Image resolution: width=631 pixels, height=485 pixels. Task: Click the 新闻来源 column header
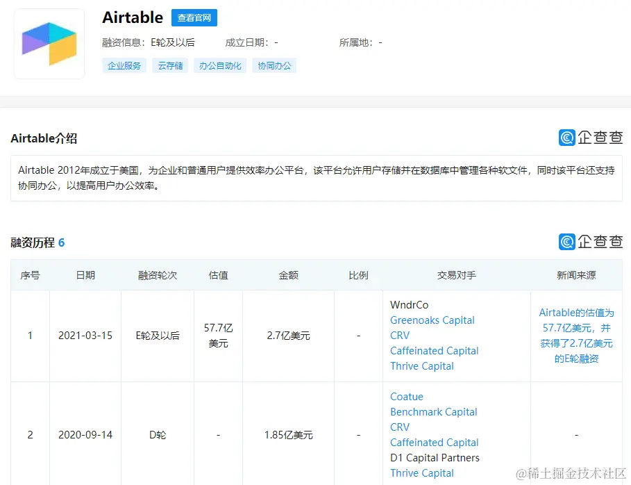coord(576,275)
